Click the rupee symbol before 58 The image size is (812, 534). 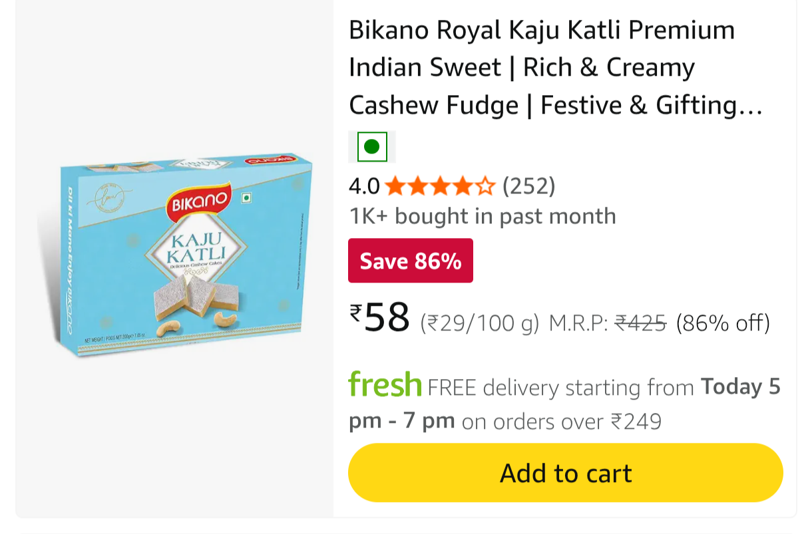355,313
